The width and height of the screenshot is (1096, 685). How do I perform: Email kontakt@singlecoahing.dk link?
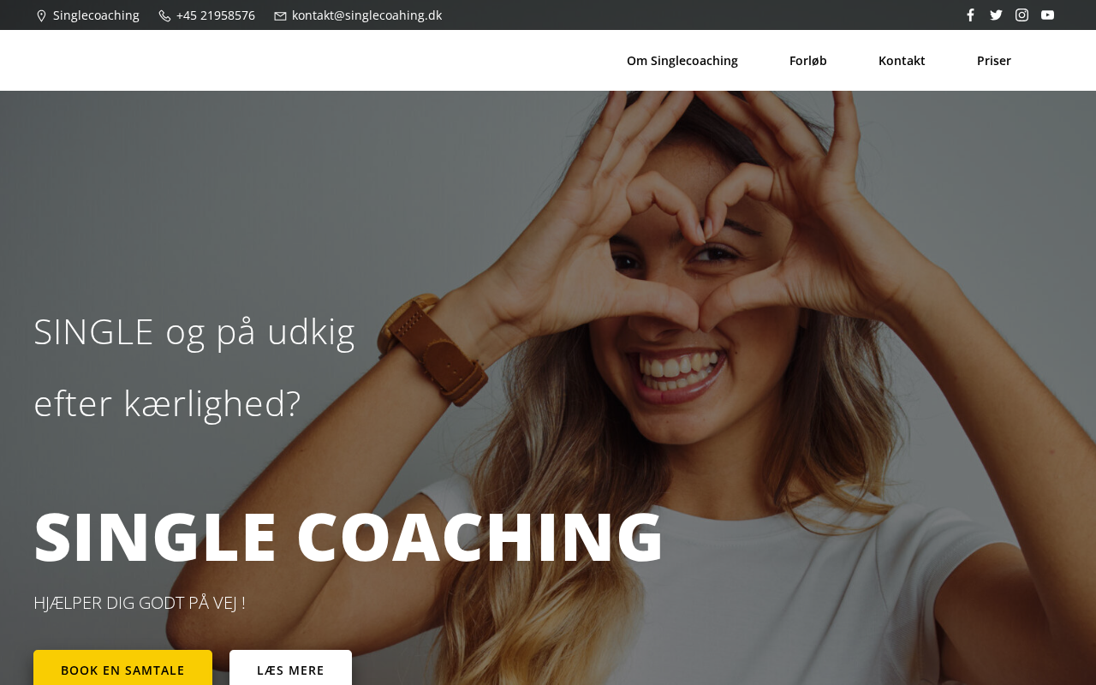pos(366,15)
